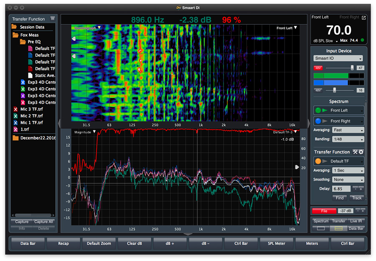Click the Find delay button
The height and width of the screenshot is (261, 376).
click(x=340, y=198)
